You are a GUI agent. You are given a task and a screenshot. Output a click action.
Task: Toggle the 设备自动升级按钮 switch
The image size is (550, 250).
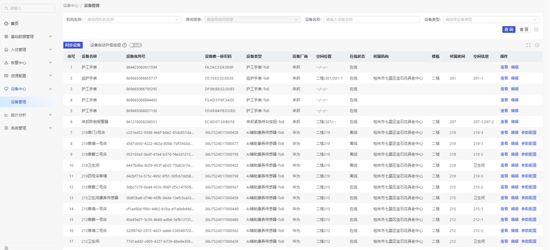pos(135,45)
